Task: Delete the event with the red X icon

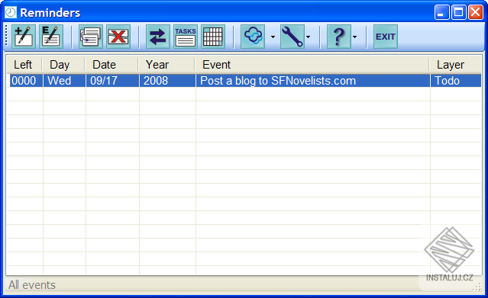Action: [118, 37]
